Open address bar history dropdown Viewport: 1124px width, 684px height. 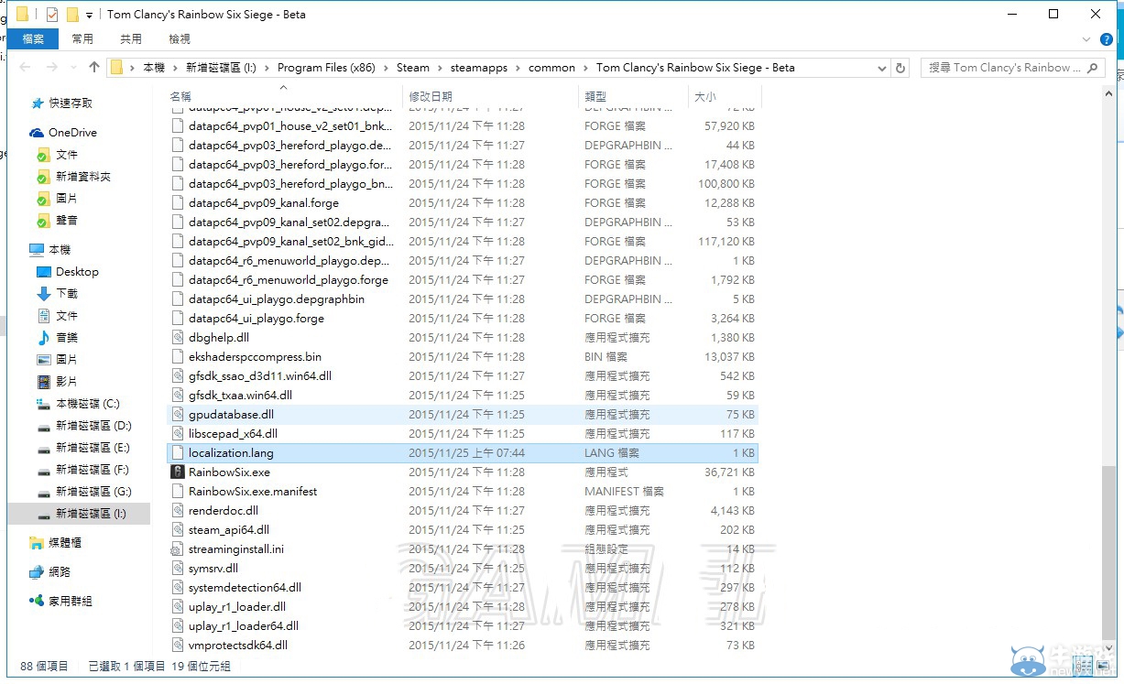point(881,68)
